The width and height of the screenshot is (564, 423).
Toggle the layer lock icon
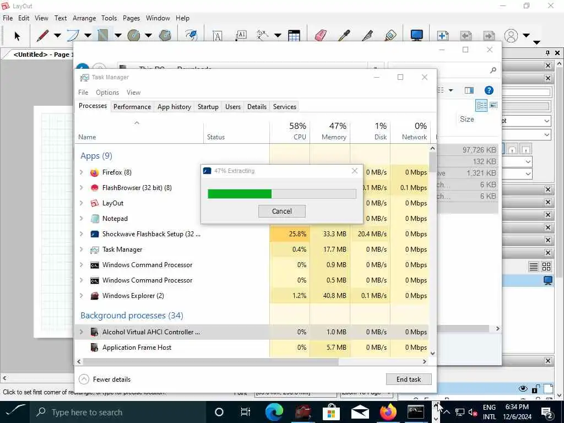[x=535, y=388]
